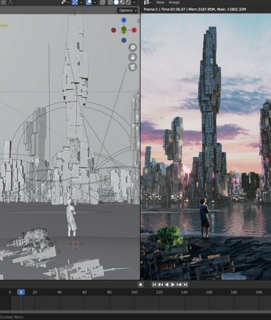Jump to the previous keyframe
Viewport: 271px width, 320px height.
pos(160,284)
